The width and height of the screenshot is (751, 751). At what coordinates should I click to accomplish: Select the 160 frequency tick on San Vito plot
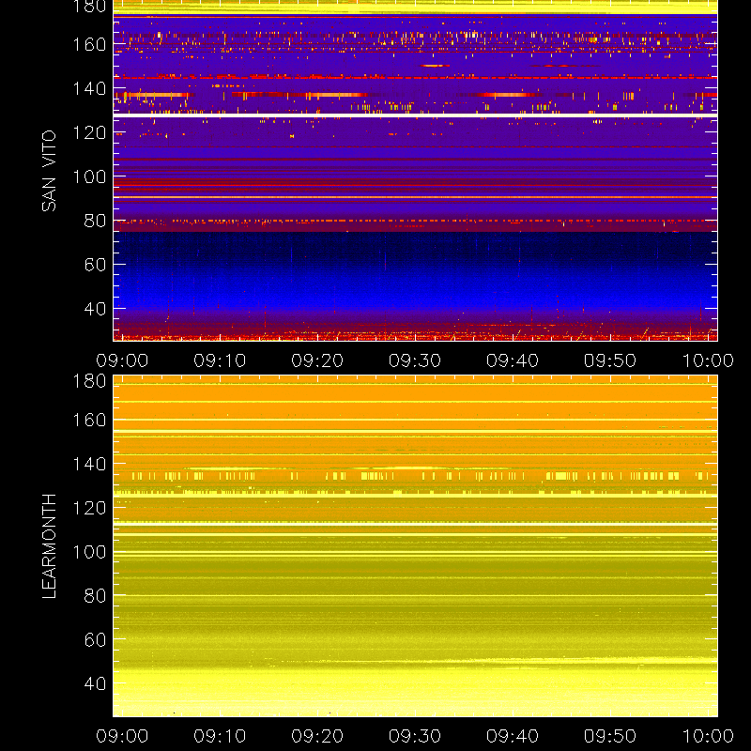pyautogui.click(x=89, y=44)
